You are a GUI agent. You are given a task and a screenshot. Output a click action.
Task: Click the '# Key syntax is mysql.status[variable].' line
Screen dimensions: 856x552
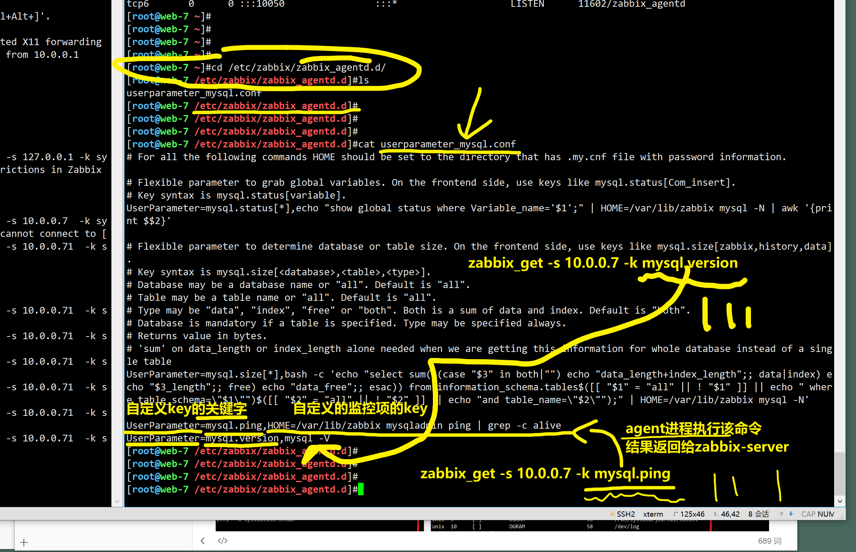[236, 195]
